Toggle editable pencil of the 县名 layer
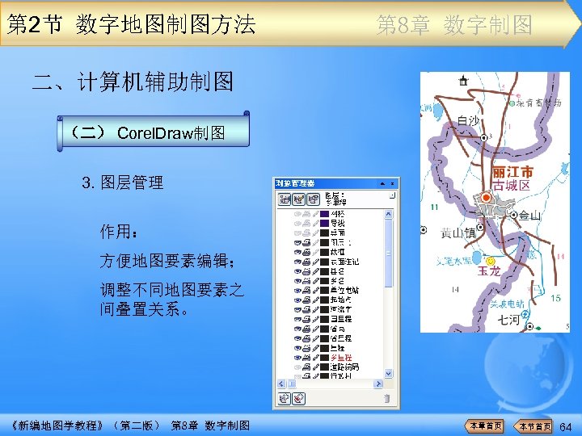The image size is (582, 436). click(315, 271)
